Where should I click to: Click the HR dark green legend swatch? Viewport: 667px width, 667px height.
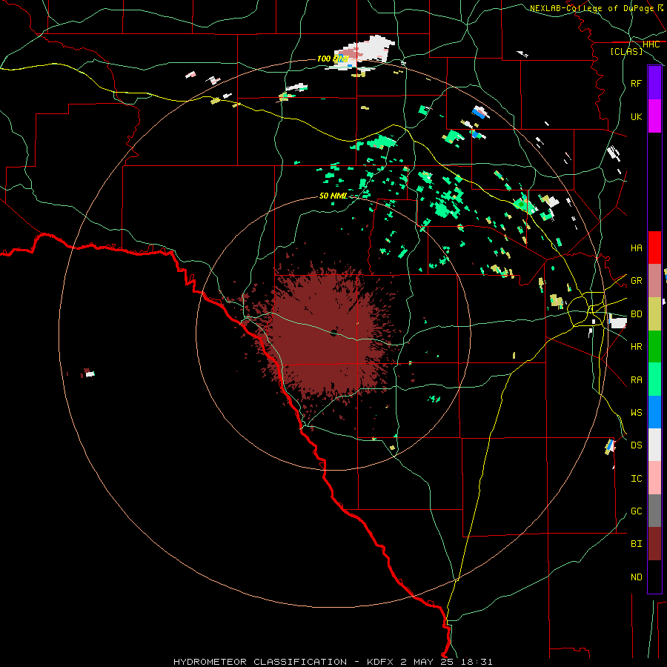(x=654, y=346)
